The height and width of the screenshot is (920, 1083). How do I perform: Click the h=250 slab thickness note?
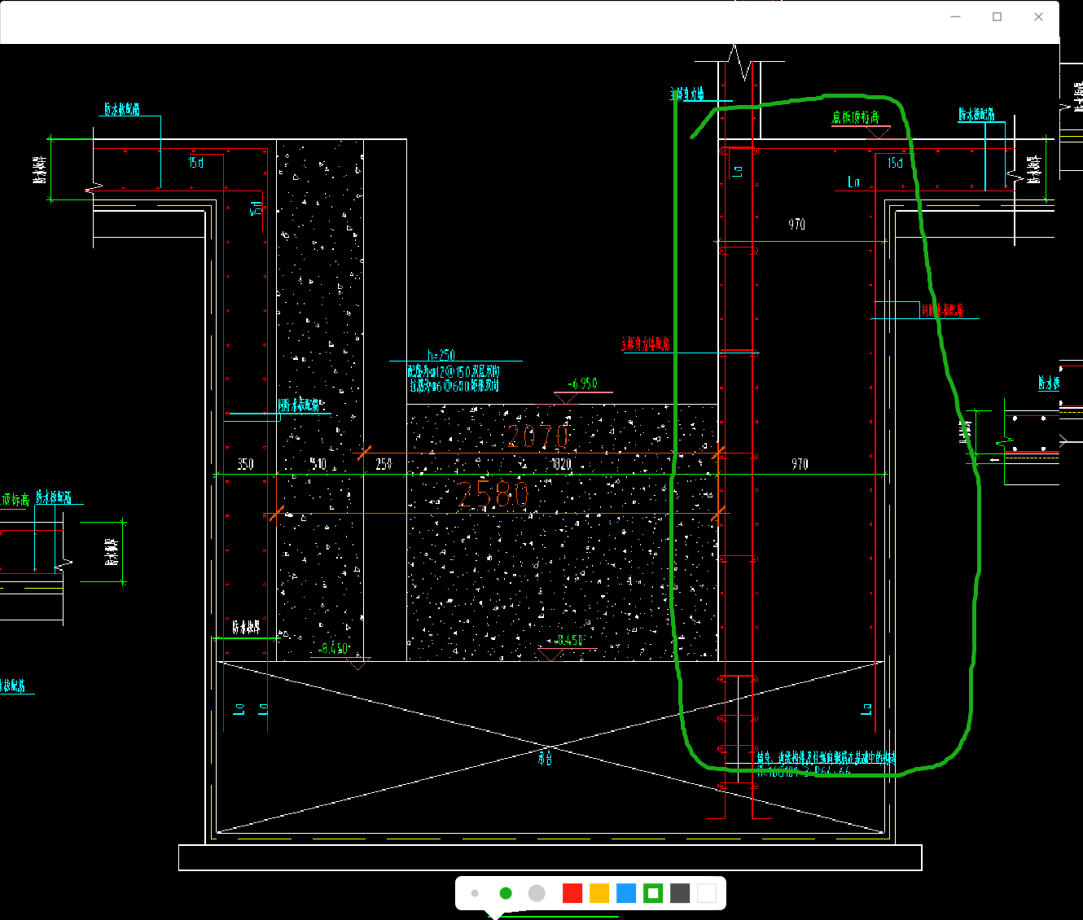click(x=441, y=355)
